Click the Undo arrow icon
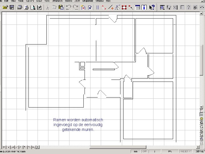 [x=69, y=7]
